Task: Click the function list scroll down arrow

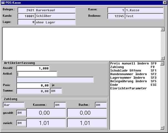Action: click(162, 128)
